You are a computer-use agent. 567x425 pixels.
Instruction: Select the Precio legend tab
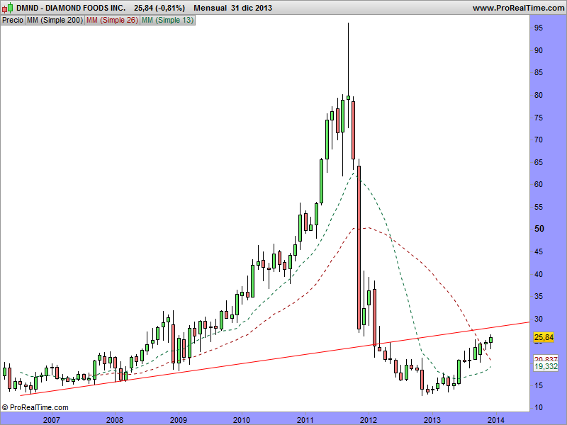click(13, 21)
